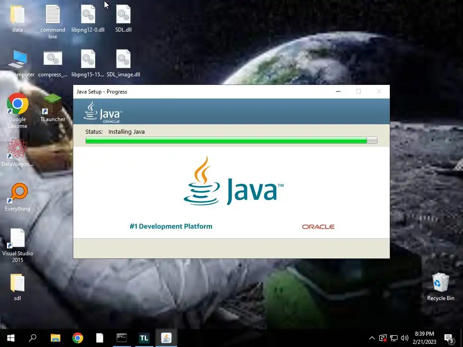Click the Java Setup - Progress title
This screenshot has height=347, width=463.
(x=102, y=92)
